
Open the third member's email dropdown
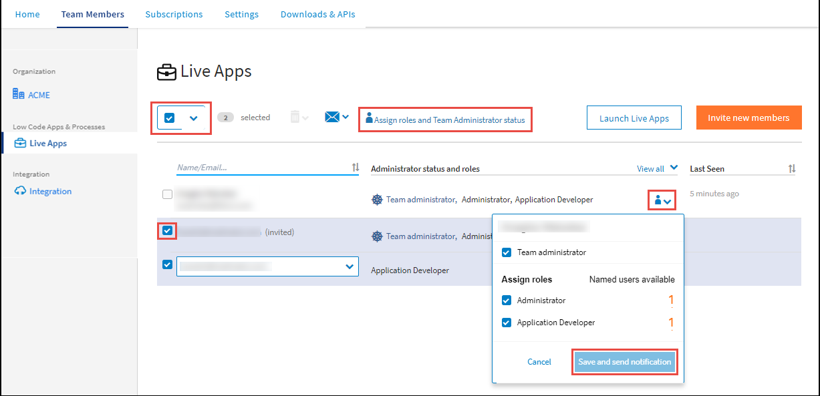coord(349,266)
